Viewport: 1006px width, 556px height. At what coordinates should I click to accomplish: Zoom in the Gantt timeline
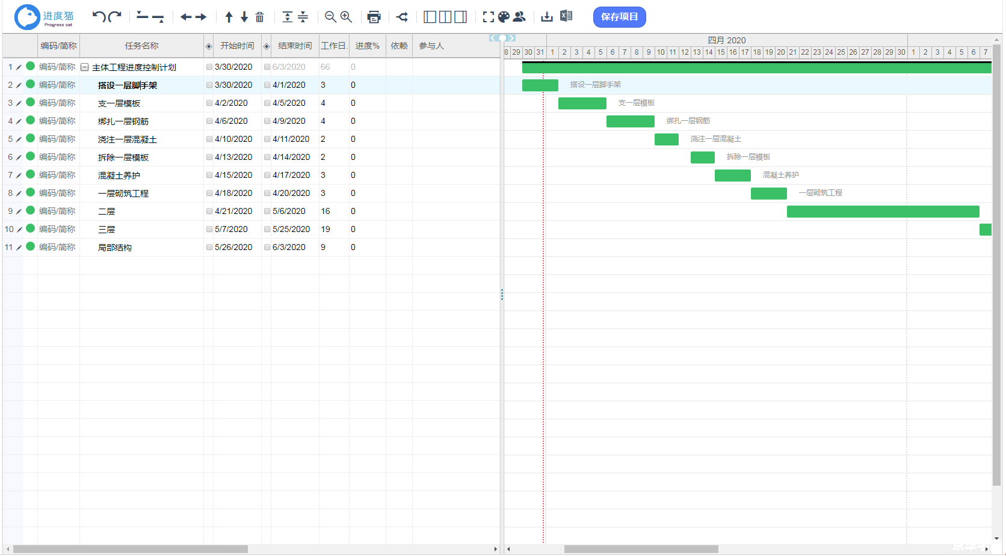[346, 17]
